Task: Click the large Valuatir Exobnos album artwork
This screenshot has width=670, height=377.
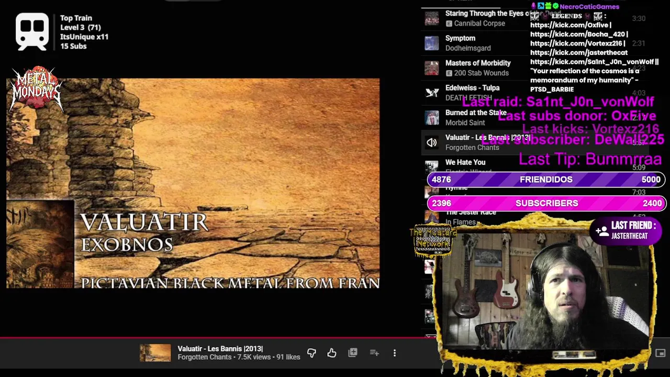Action: click(x=193, y=183)
